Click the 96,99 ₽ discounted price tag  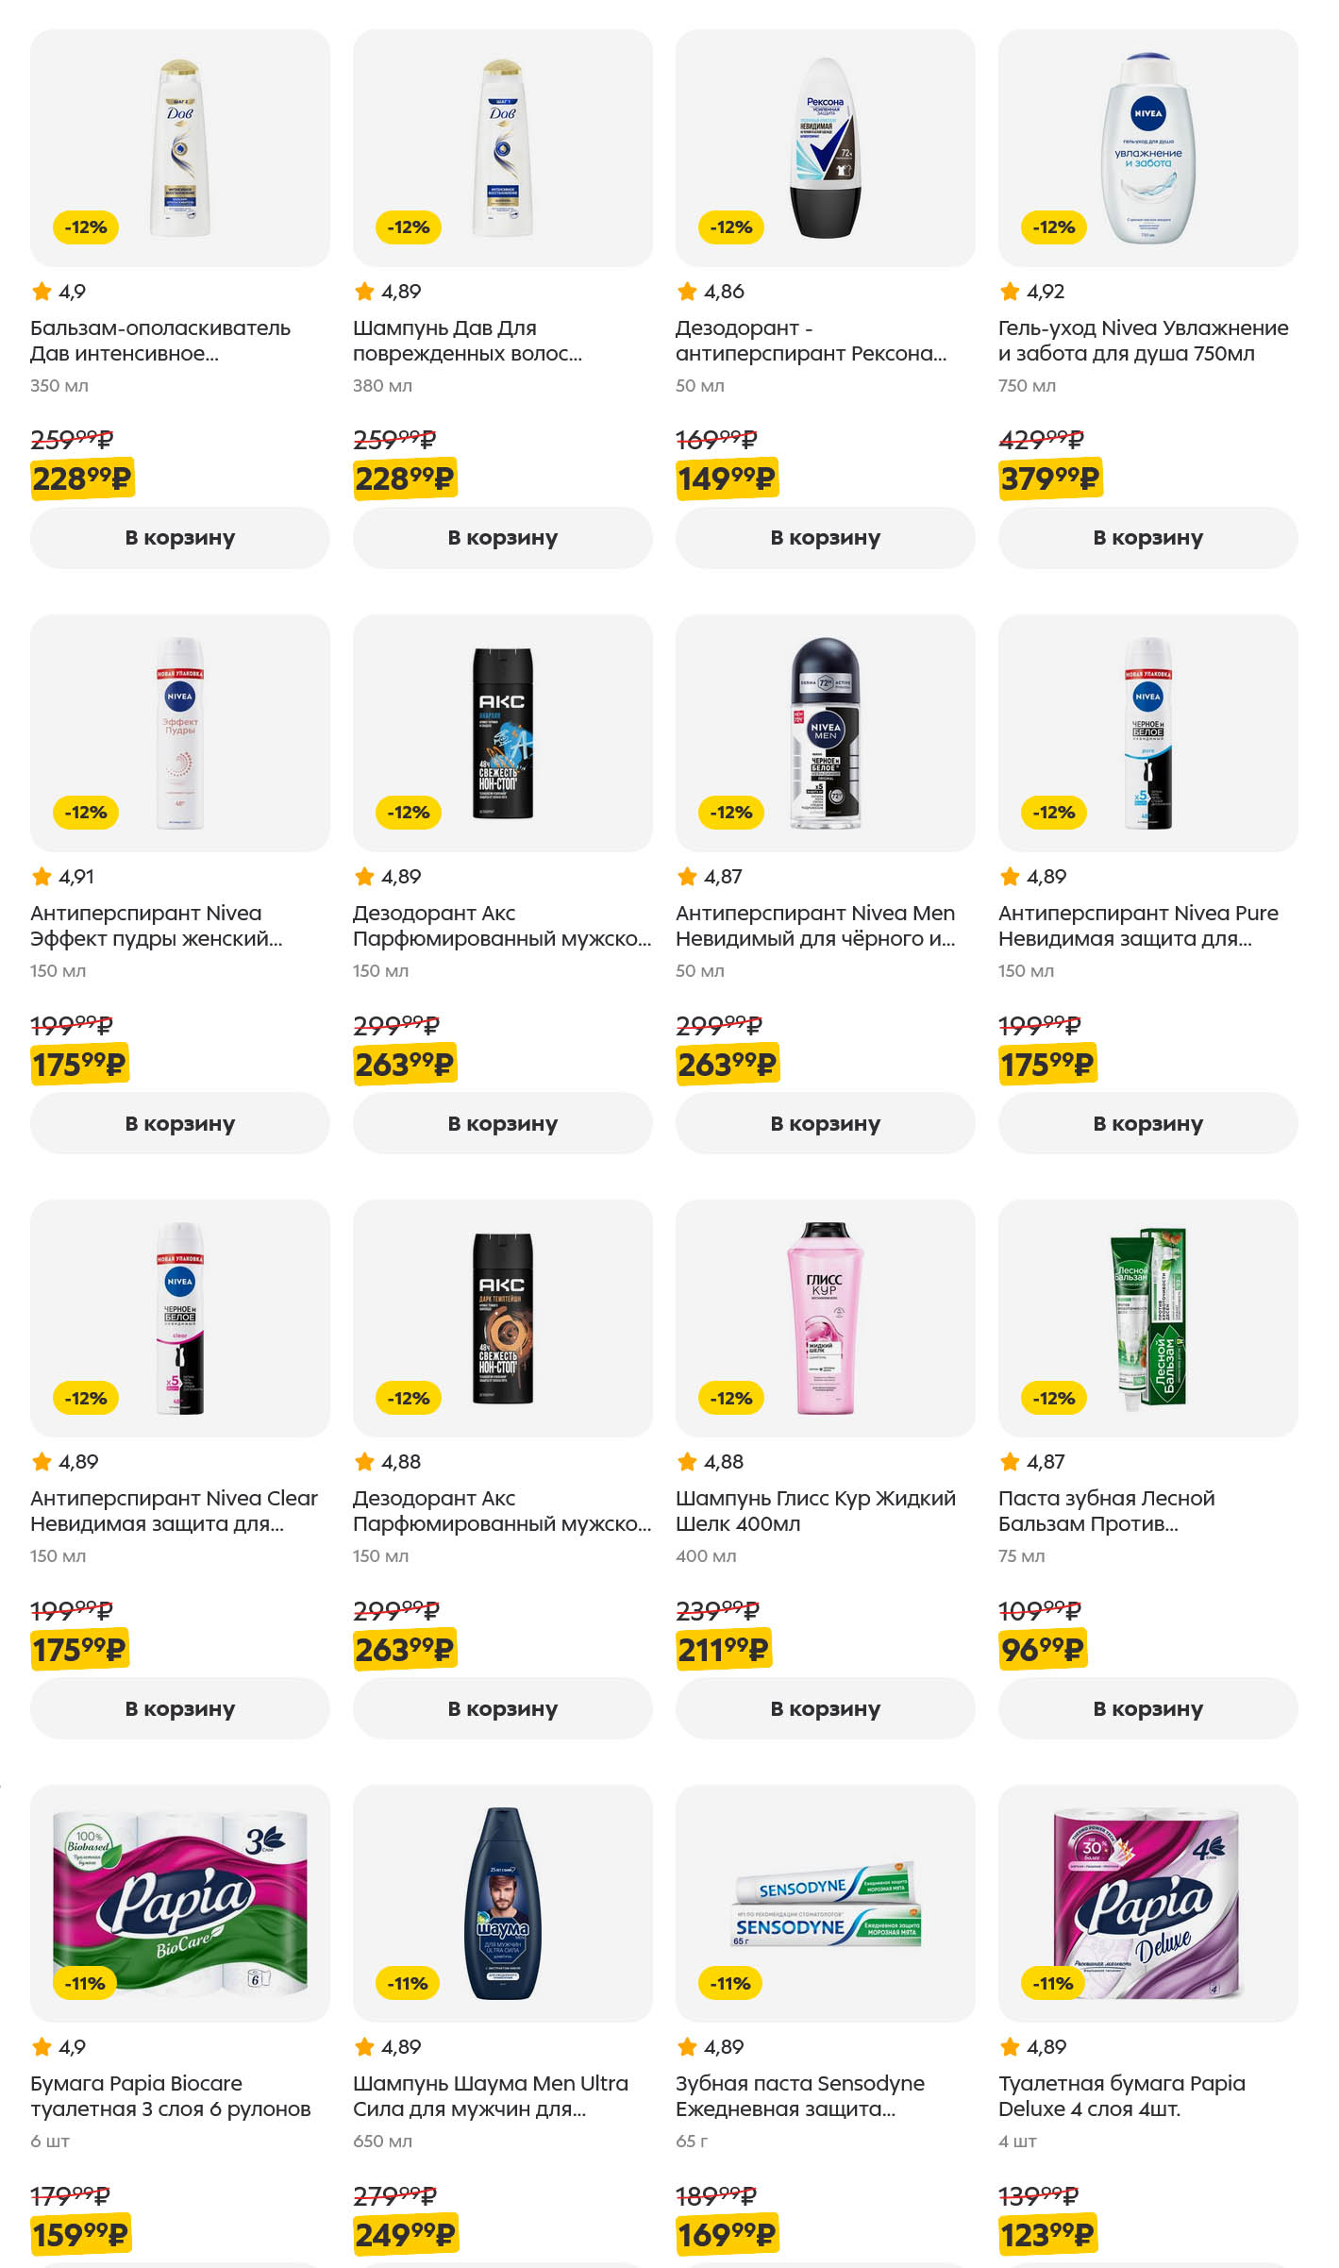1042,1650
